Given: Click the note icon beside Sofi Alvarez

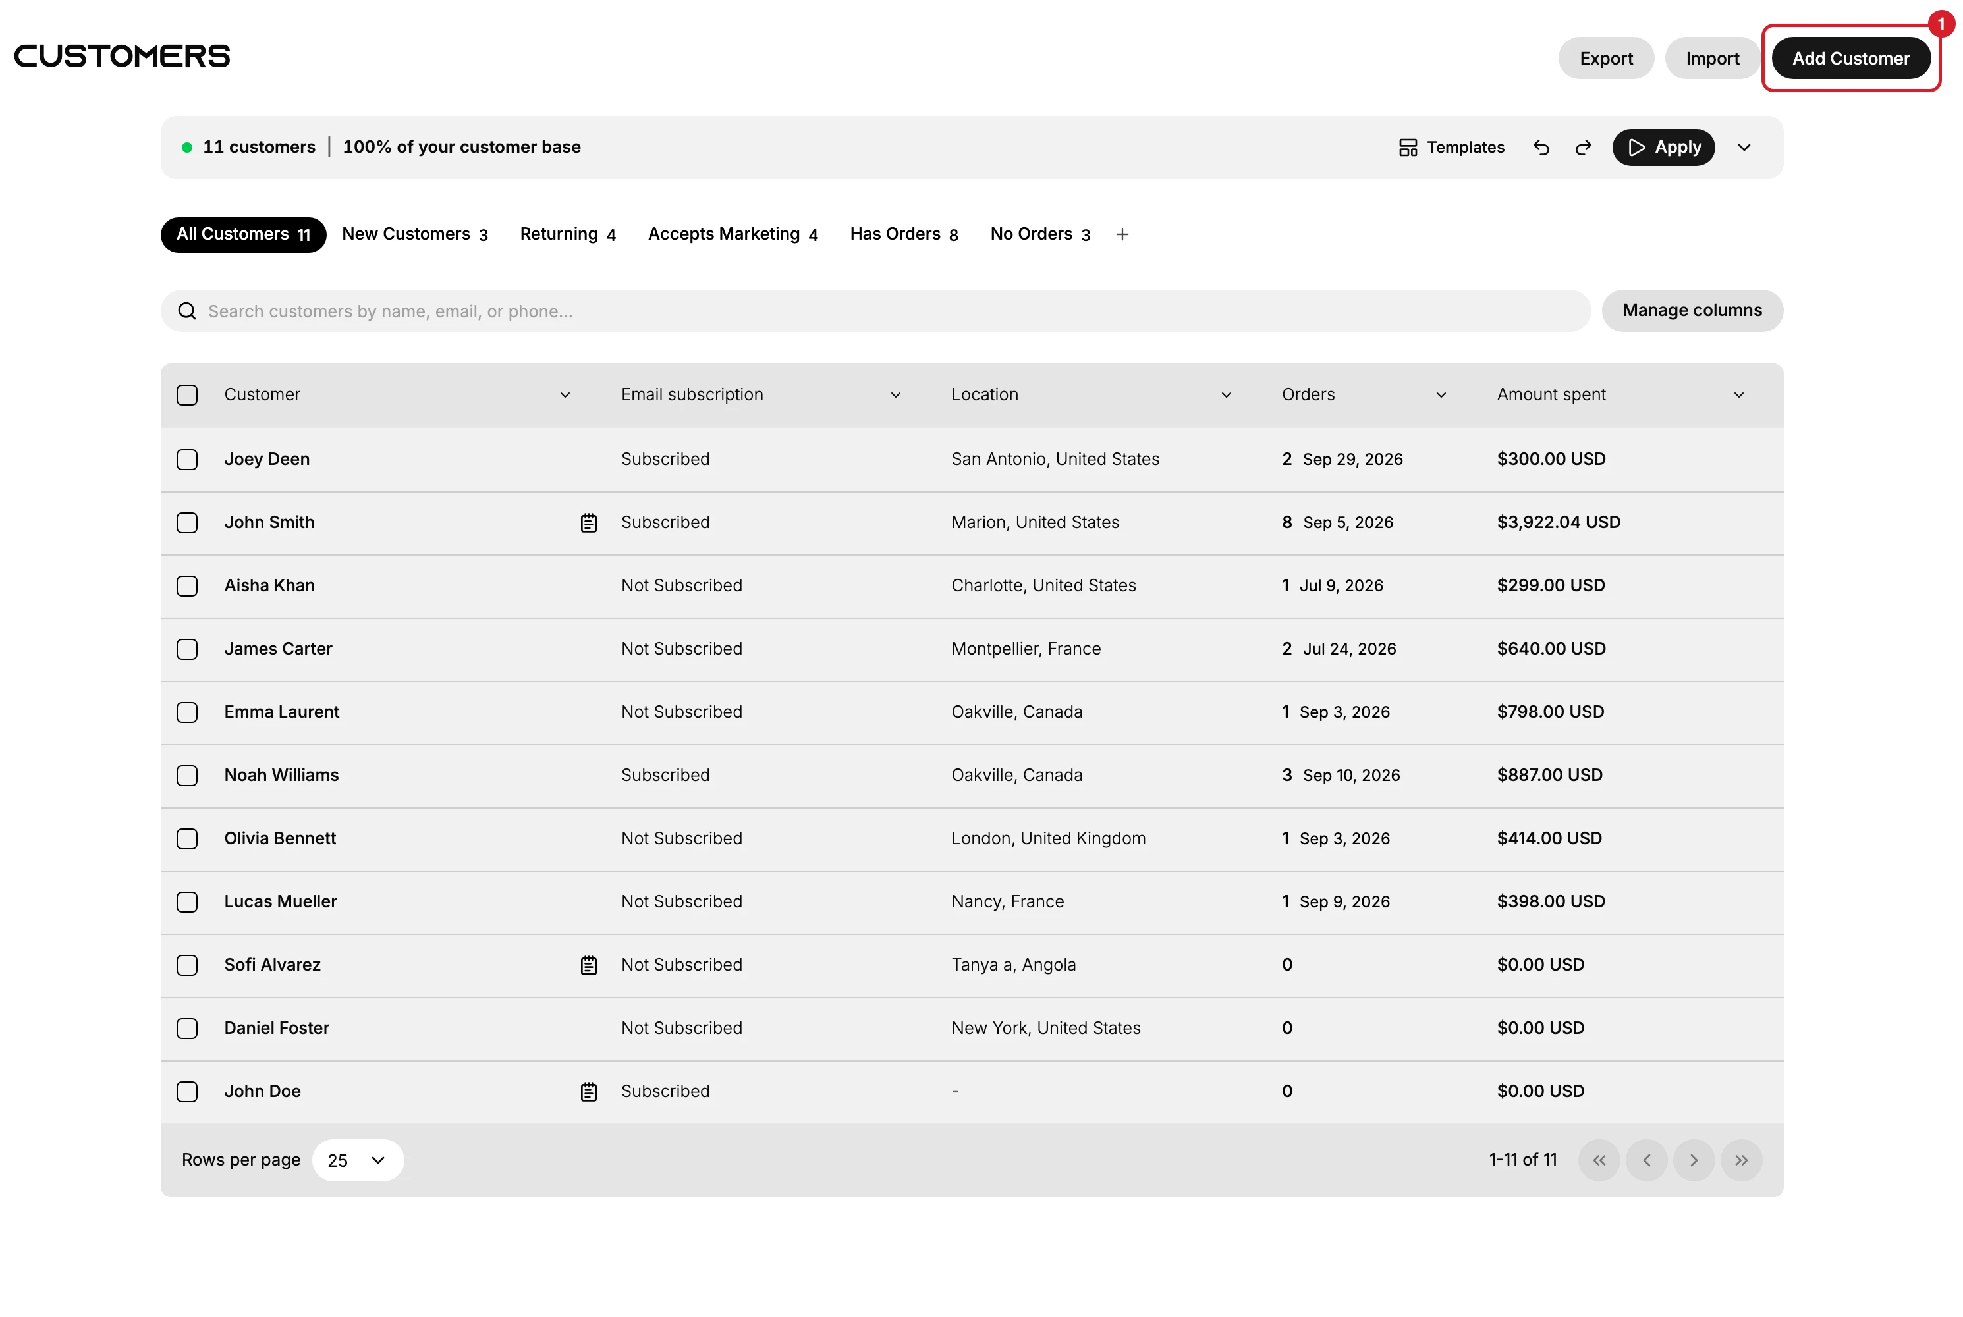Looking at the screenshot, I should pos(589,965).
